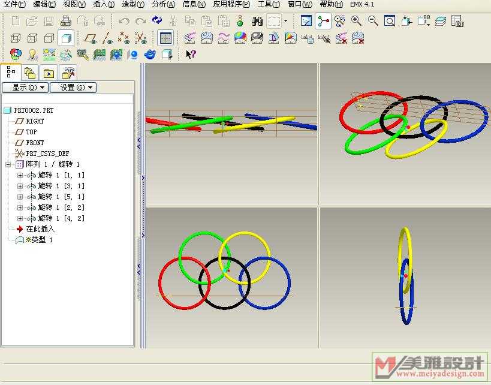Open the View Manager icon

click(457, 21)
